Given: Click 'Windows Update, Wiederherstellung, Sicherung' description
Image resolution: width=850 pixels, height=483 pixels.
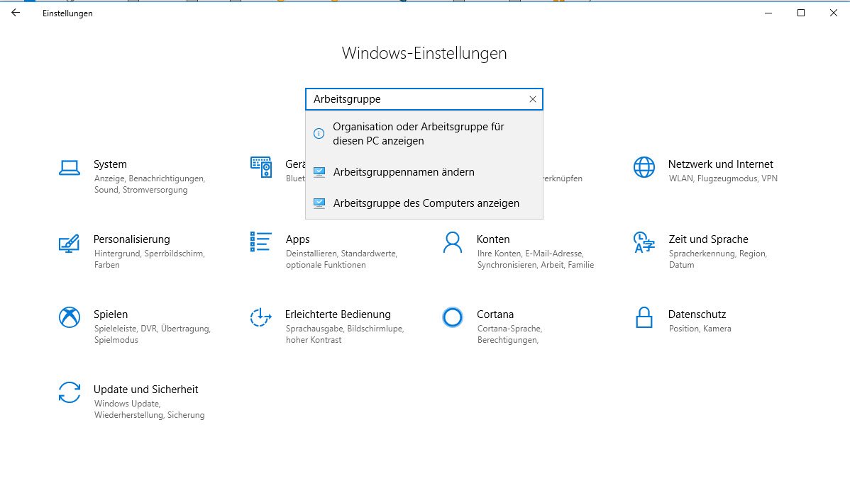Looking at the screenshot, I should click(x=149, y=409).
